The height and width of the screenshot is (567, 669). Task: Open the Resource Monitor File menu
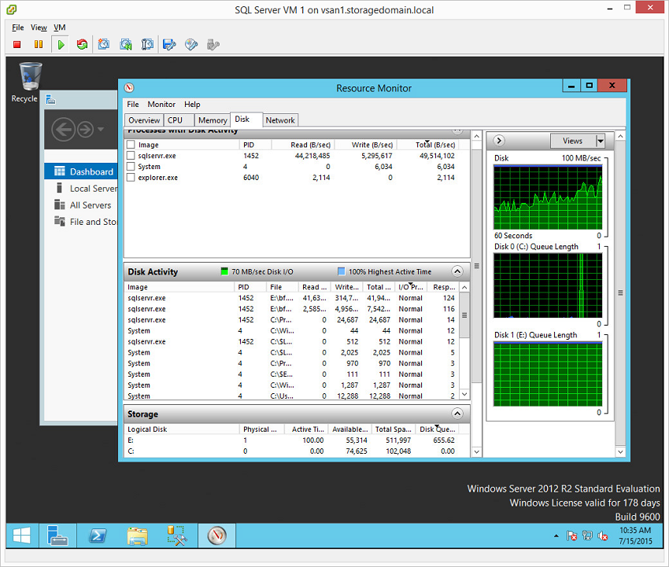click(133, 104)
